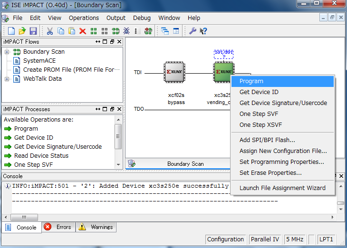347x248 pixels.
Task: Open a project with folder icon
Action: pyautogui.click(x=22, y=31)
